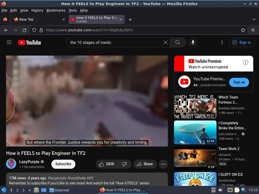View site security padlock info
This screenshot has width=259, height=194.
click(41, 30)
